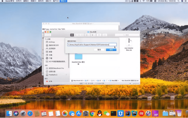Image resolution: width=188 pixels, height=118 pixels.
Task: Click the blue 前往 (Go) button
Action: pyautogui.click(x=111, y=50)
